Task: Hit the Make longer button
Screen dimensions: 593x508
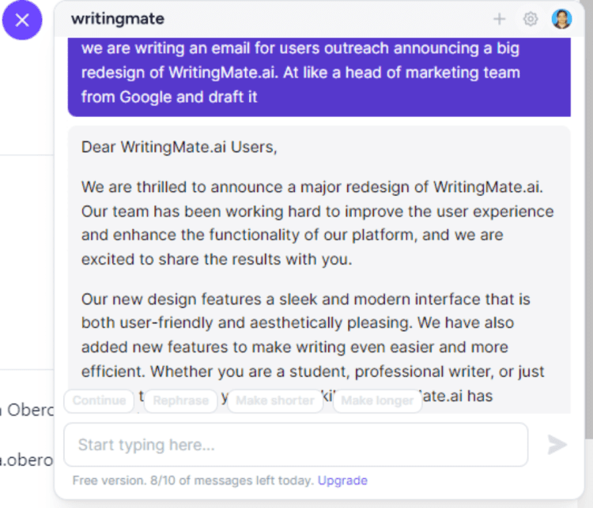Action: point(377,401)
